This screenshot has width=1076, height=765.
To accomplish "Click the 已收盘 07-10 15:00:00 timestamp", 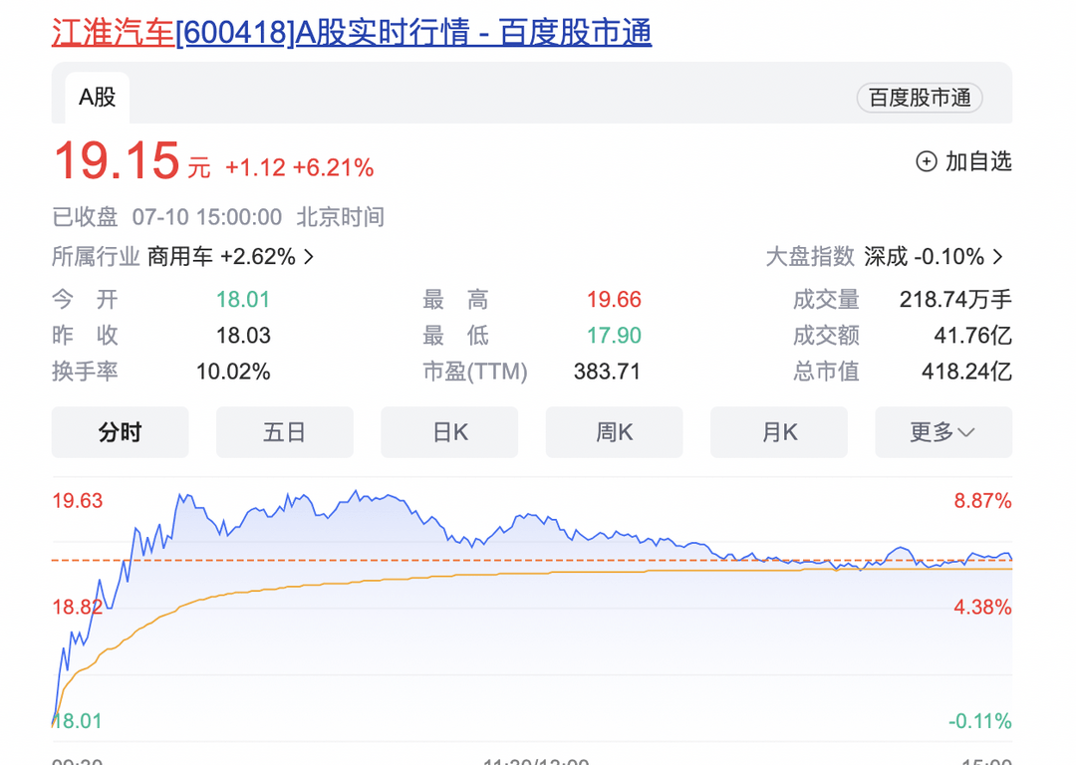I will coord(218,217).
